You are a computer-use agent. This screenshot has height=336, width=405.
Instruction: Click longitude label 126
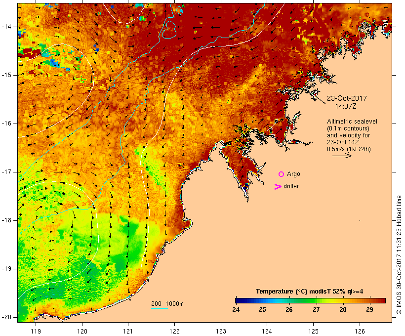[x=360, y=332]
